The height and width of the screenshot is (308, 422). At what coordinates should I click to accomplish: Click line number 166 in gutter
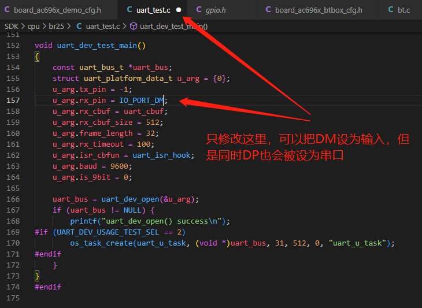click(x=13, y=199)
